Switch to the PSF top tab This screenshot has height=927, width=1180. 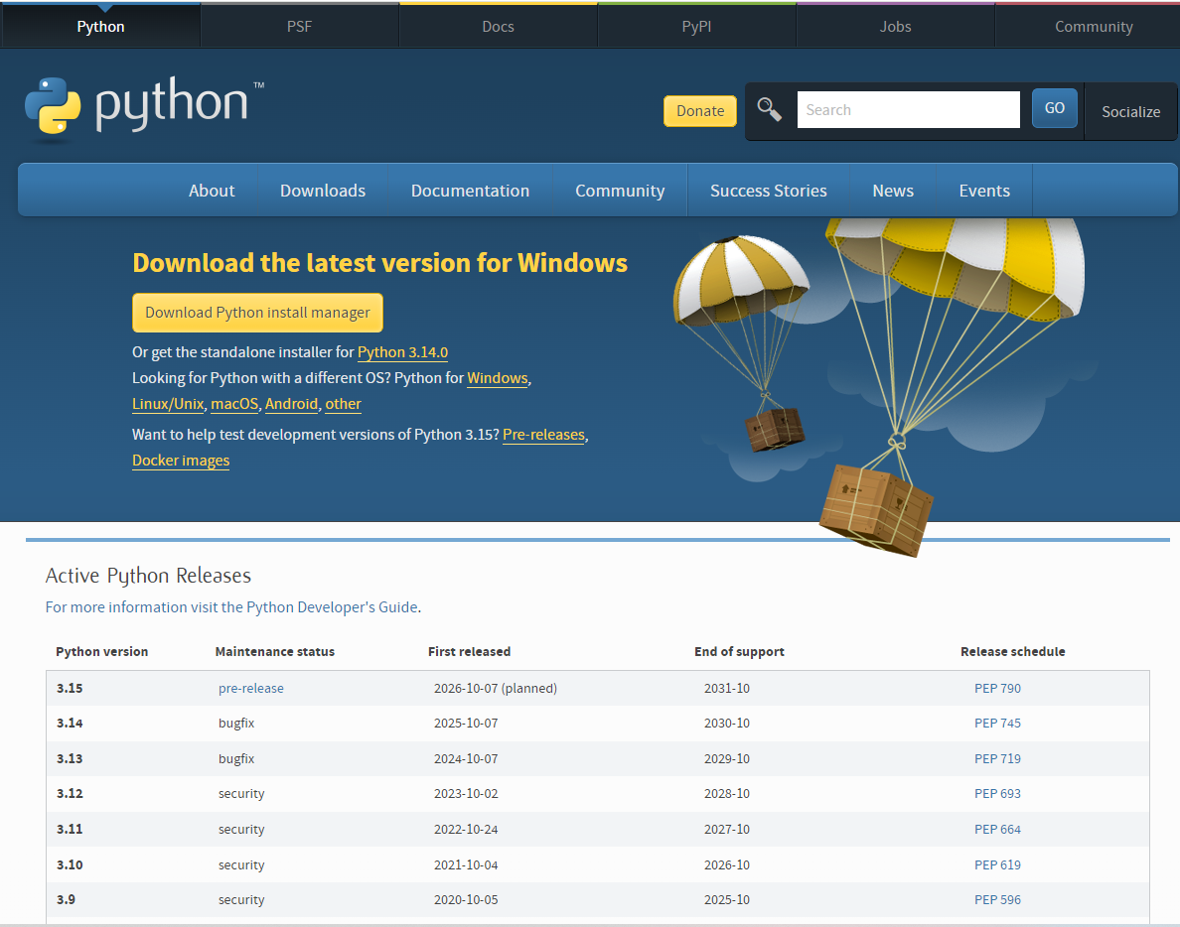point(299,27)
